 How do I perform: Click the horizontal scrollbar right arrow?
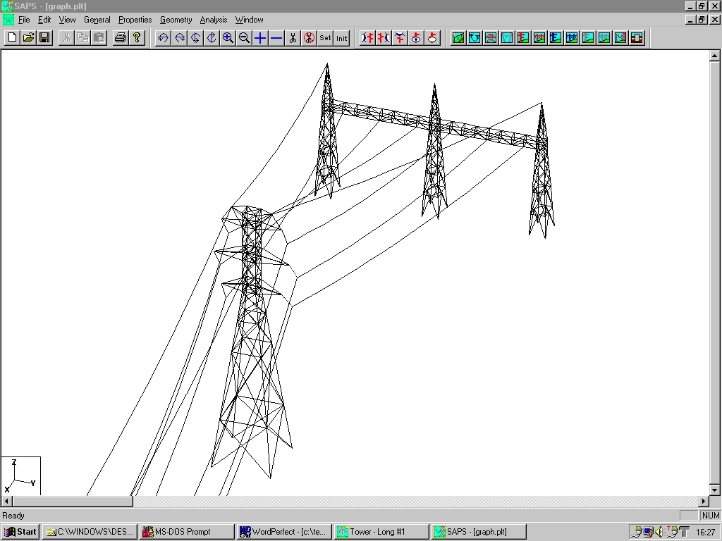point(704,502)
